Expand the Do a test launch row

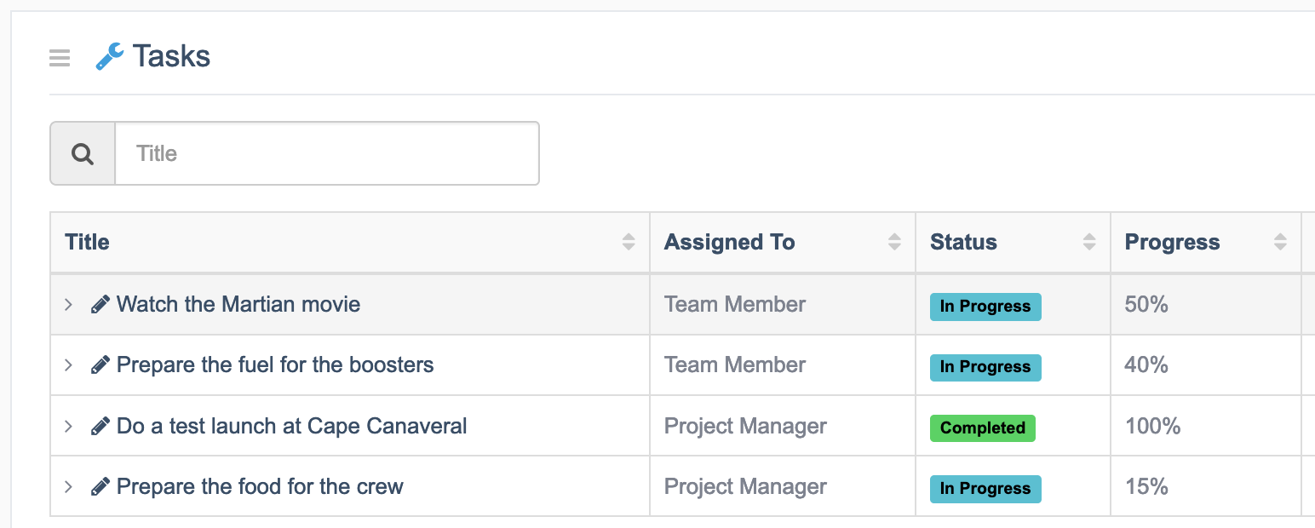pyautogui.click(x=69, y=426)
